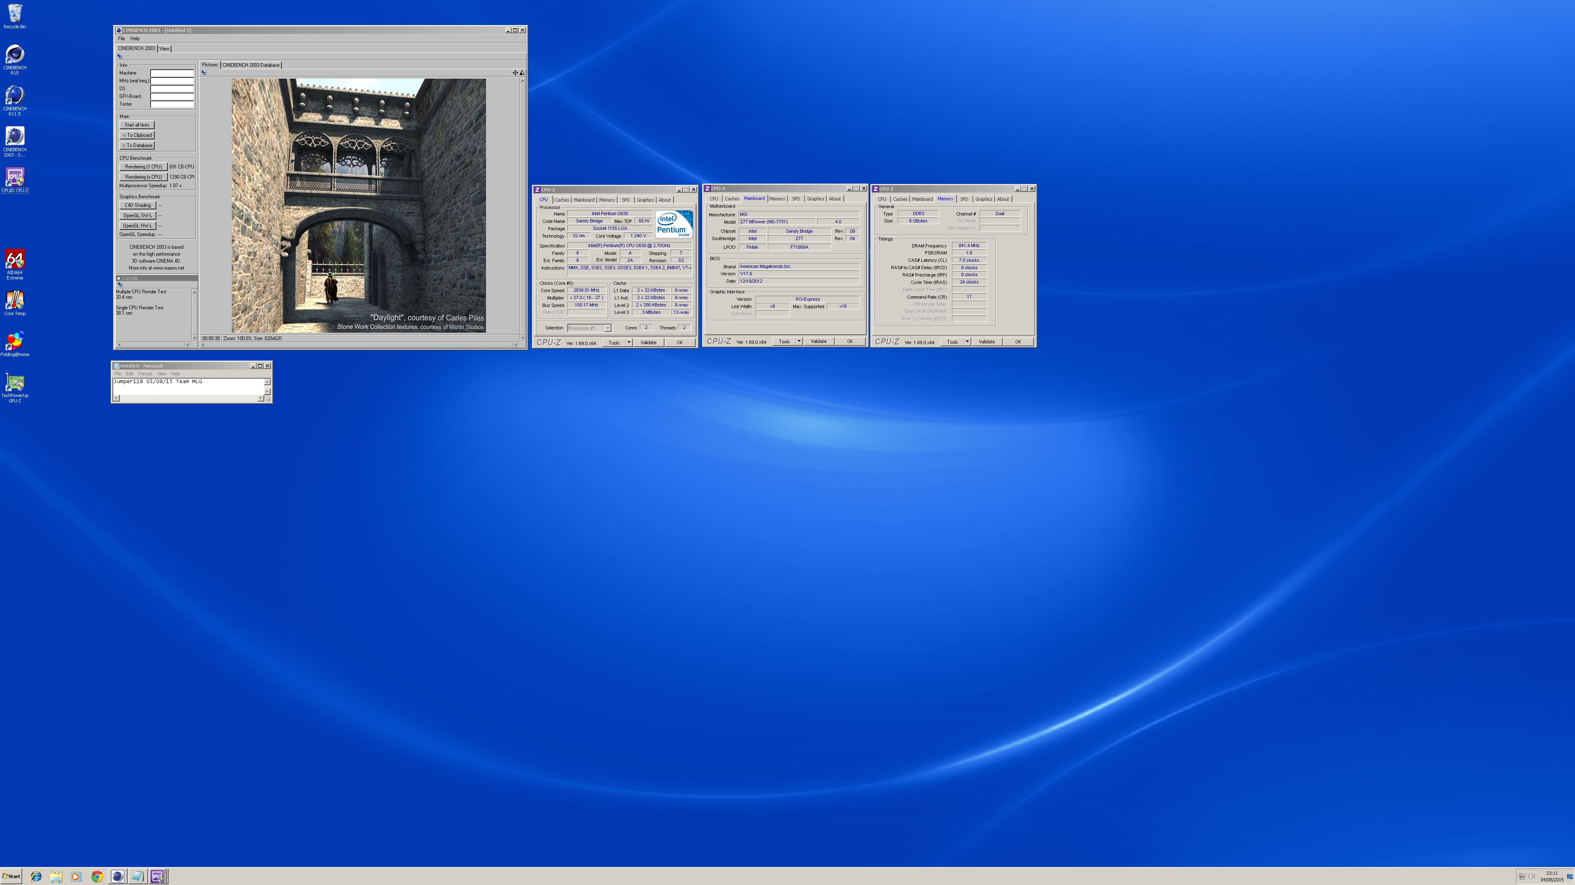Click the Machine input field
The image size is (1575, 885).
pos(172,73)
